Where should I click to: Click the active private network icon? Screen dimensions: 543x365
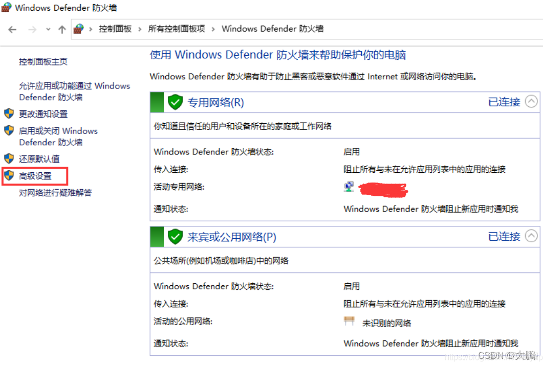[x=349, y=187]
